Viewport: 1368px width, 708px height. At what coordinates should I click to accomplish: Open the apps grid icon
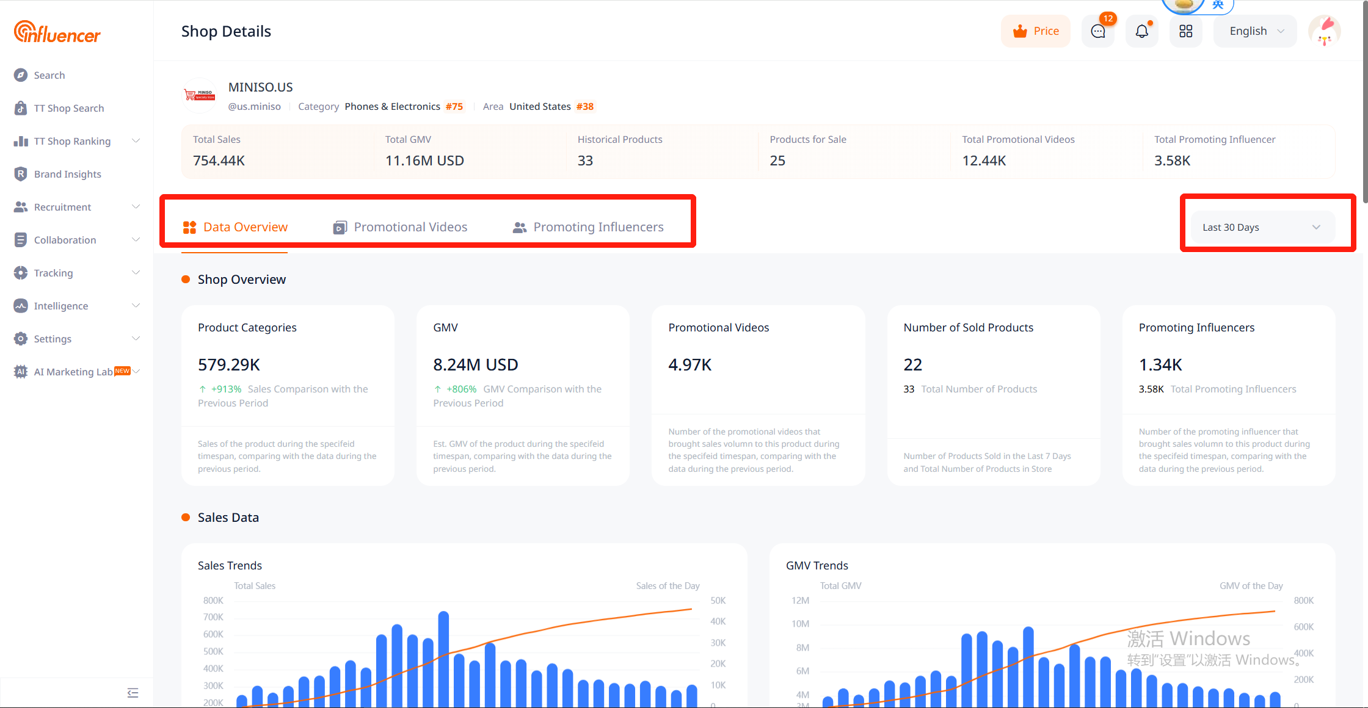tap(1185, 31)
